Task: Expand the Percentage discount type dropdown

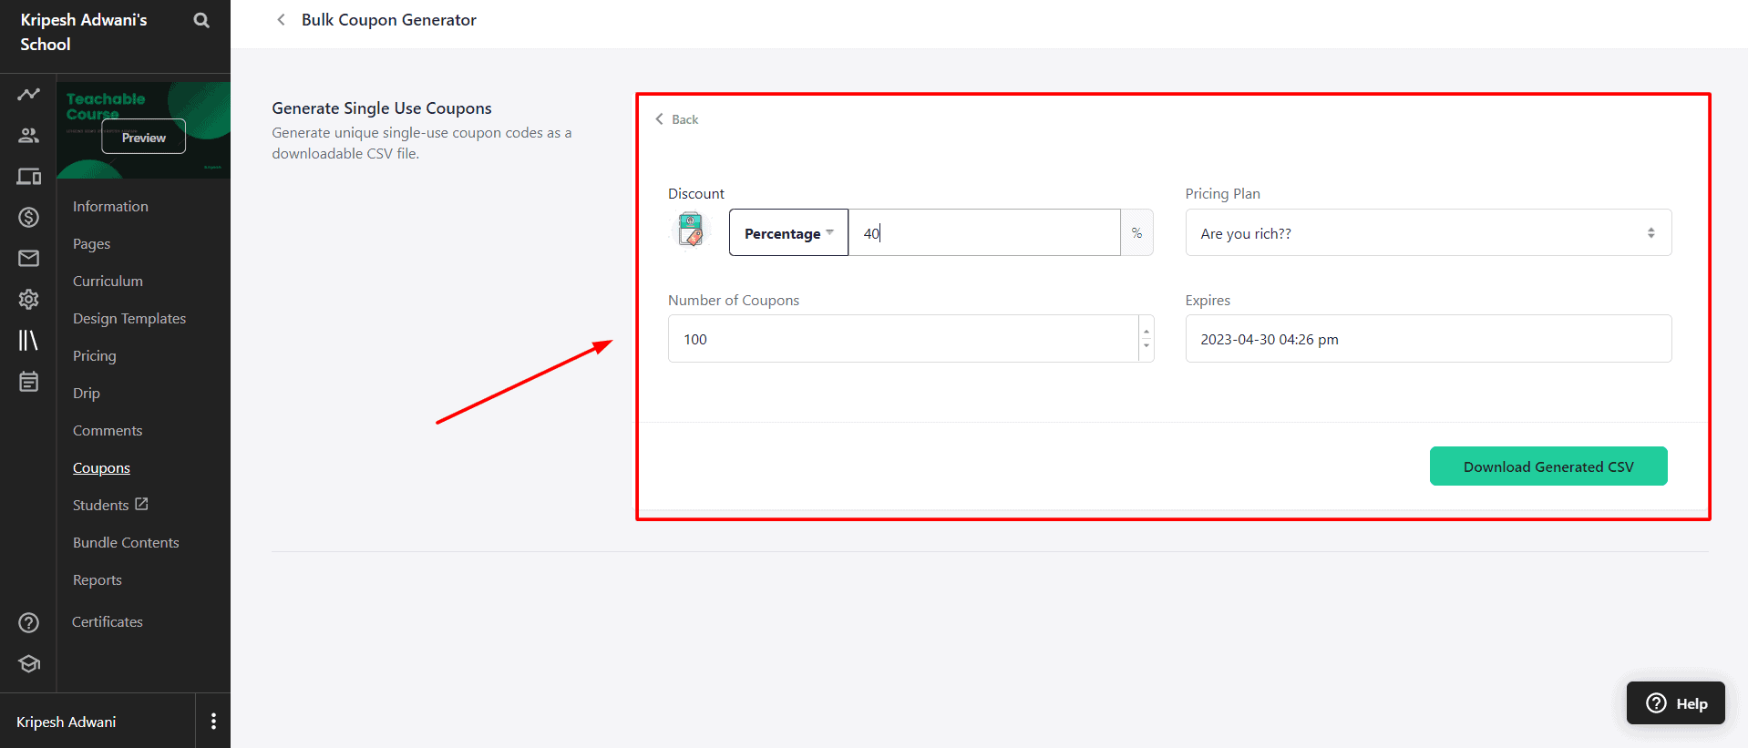Action: click(788, 233)
